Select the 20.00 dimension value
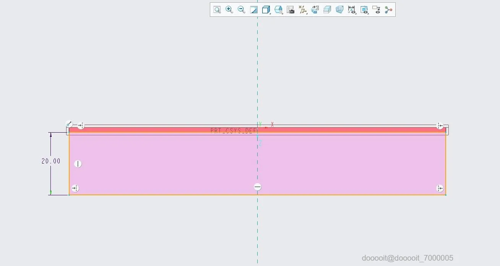 (x=51, y=161)
